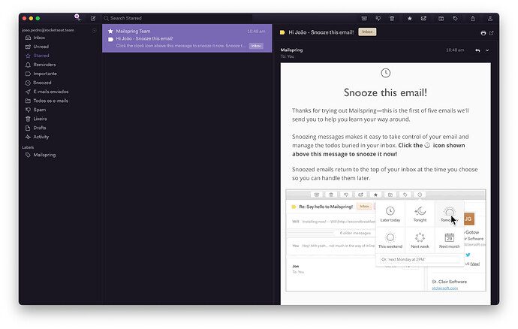The width and height of the screenshot is (518, 329).
Task: Go to Importante folder
Action: click(x=45, y=74)
